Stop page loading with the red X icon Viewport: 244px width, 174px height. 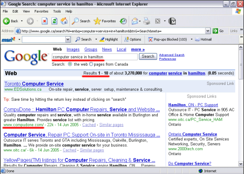(45, 21)
